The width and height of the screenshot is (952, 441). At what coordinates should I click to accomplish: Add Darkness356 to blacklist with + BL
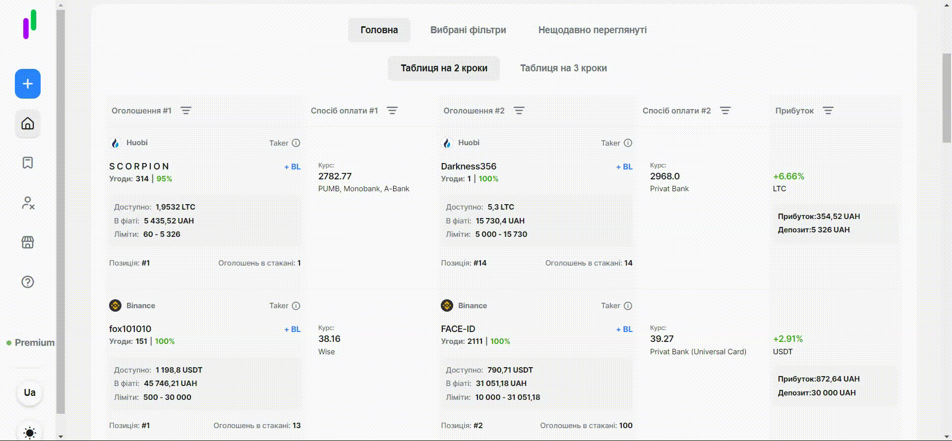coord(624,167)
